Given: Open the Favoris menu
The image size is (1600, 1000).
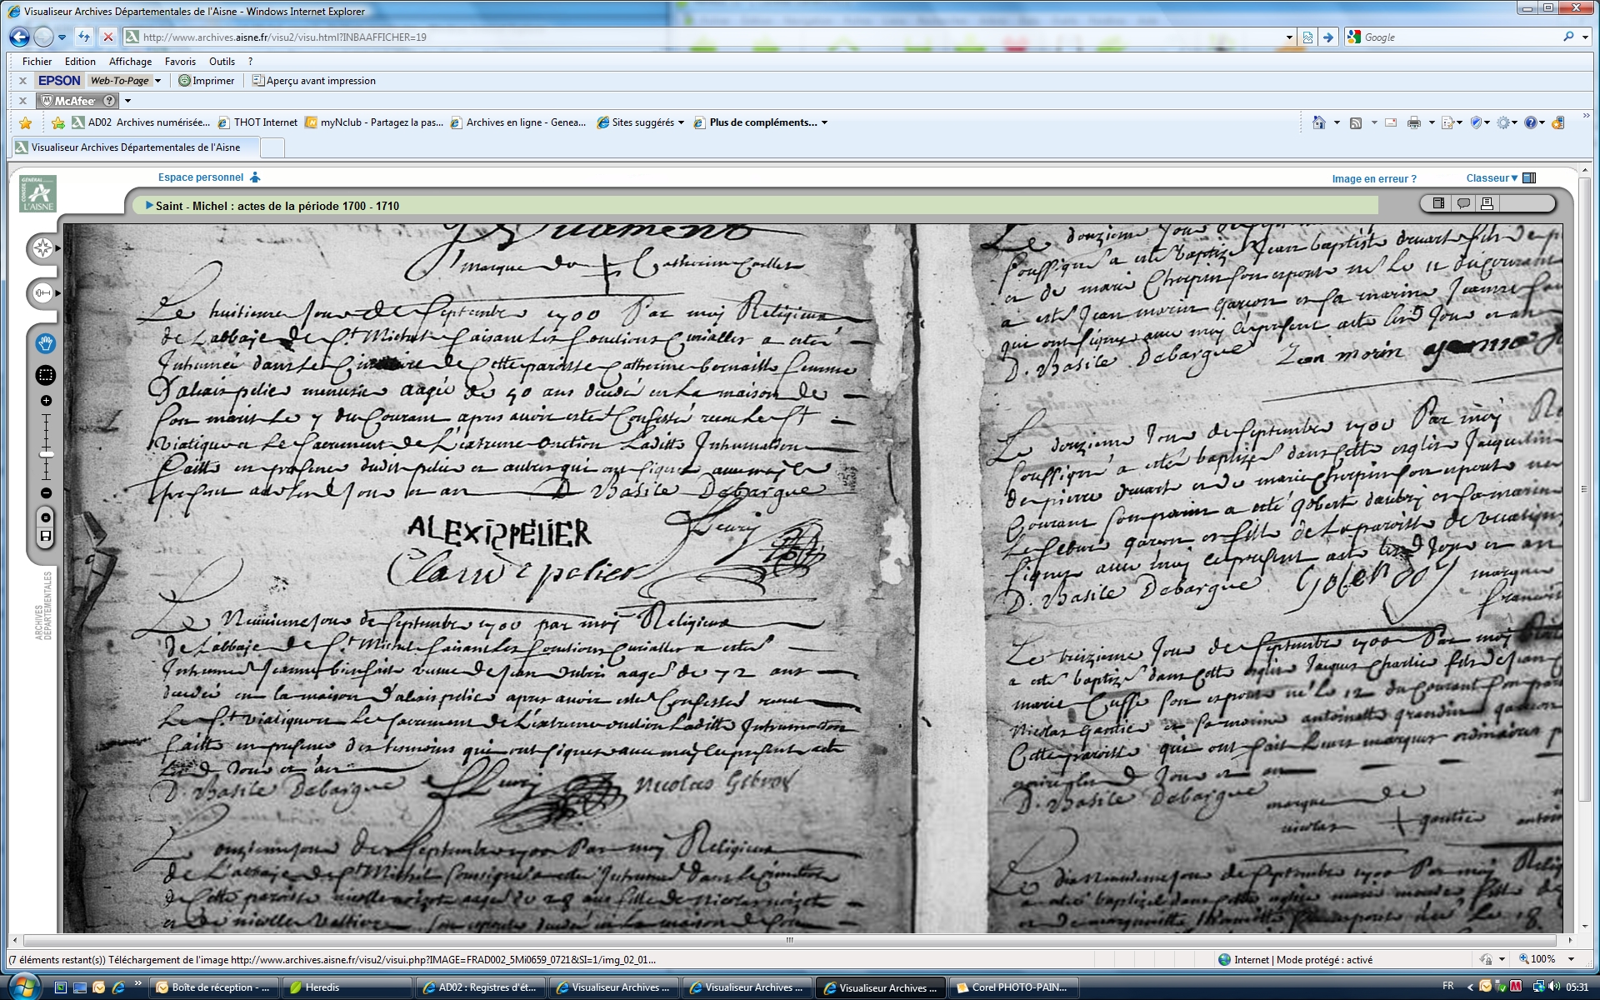Looking at the screenshot, I should point(180,61).
